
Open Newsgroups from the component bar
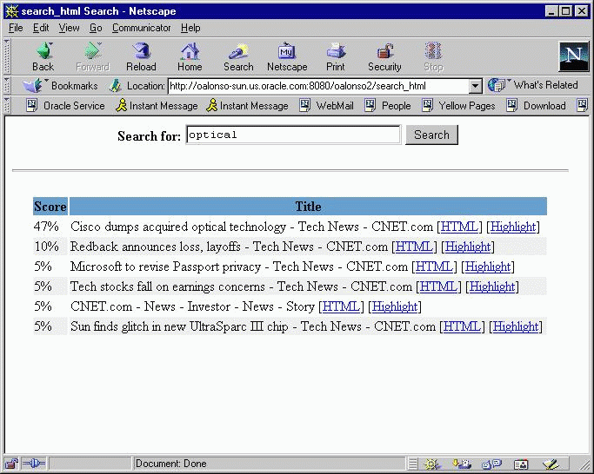click(491, 464)
